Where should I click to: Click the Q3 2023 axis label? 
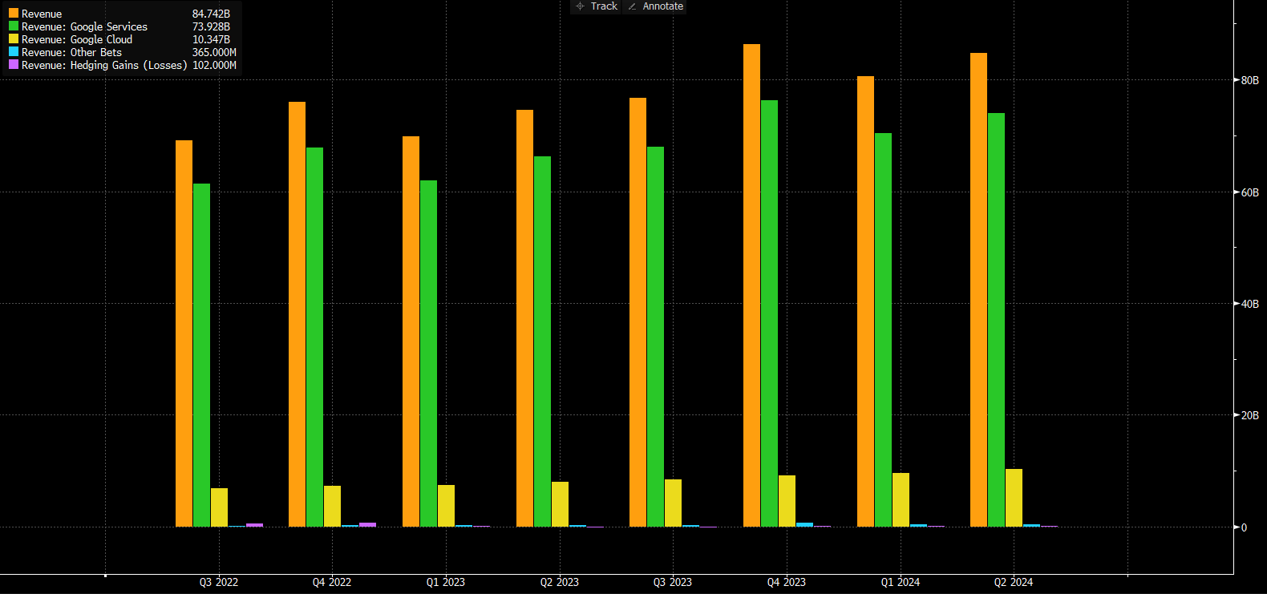coord(673,582)
